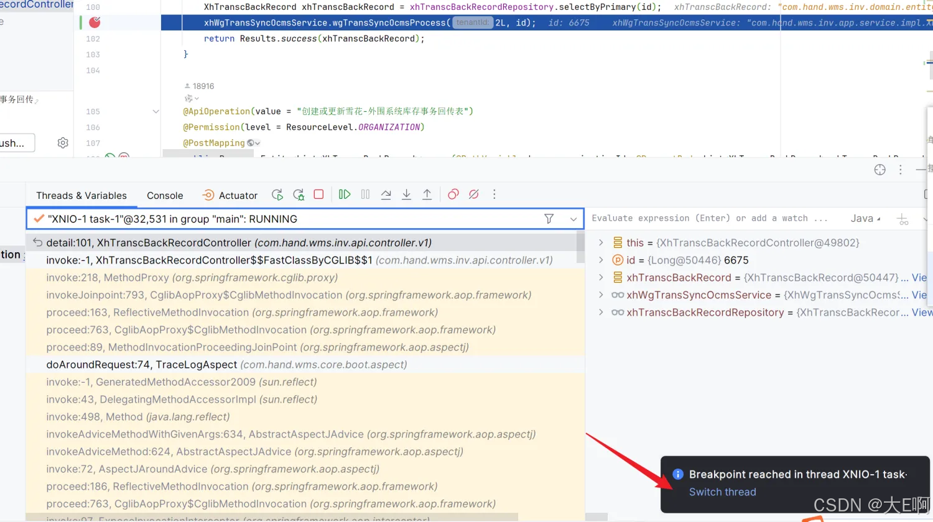Click the View link for the xhTranscBackRecordRepository variable
933x522 pixels.
922,313
